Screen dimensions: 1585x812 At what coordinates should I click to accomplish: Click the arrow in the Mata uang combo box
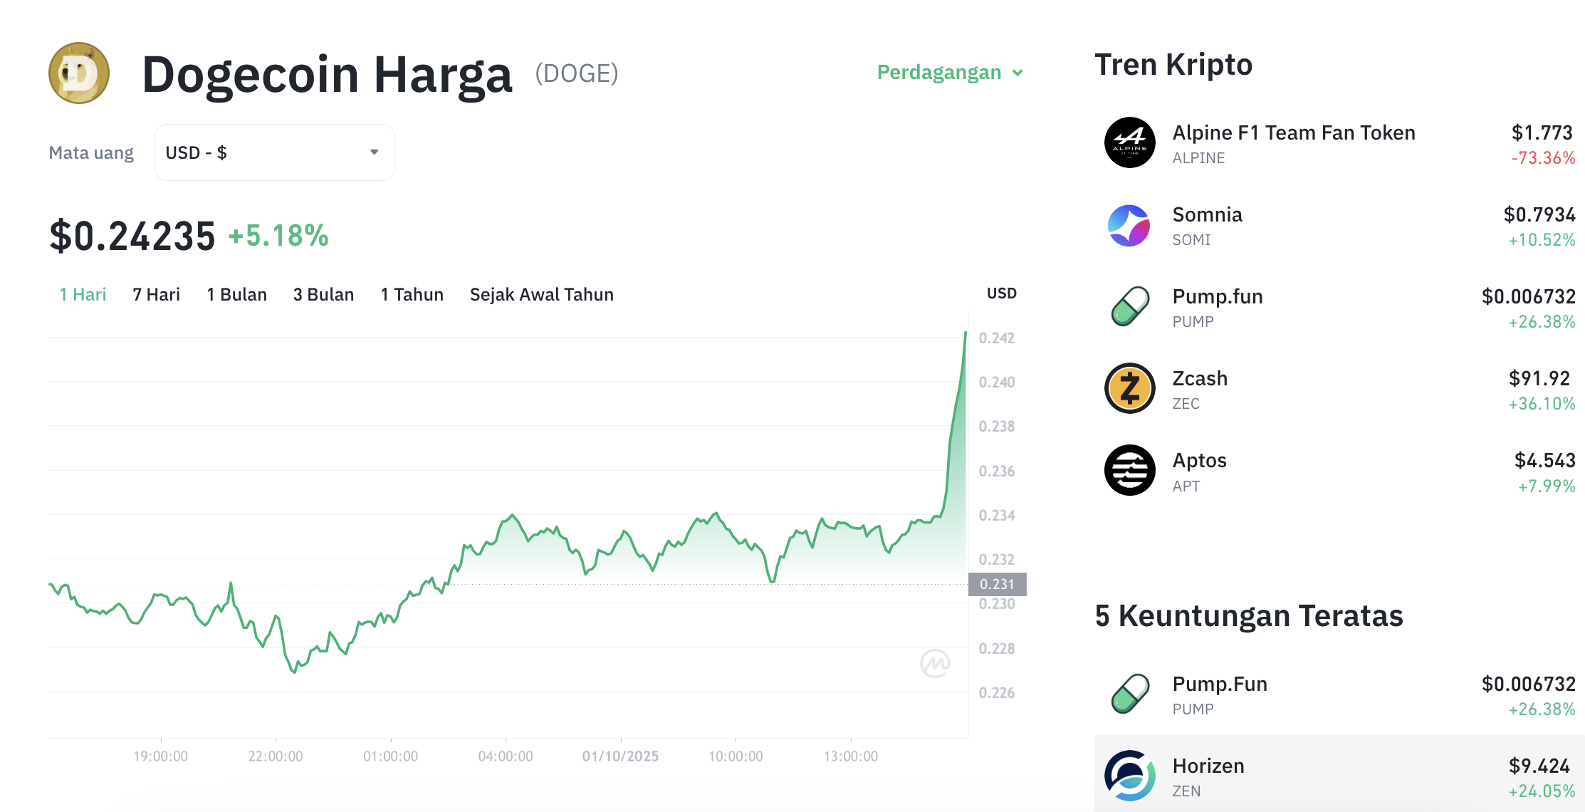(x=374, y=152)
